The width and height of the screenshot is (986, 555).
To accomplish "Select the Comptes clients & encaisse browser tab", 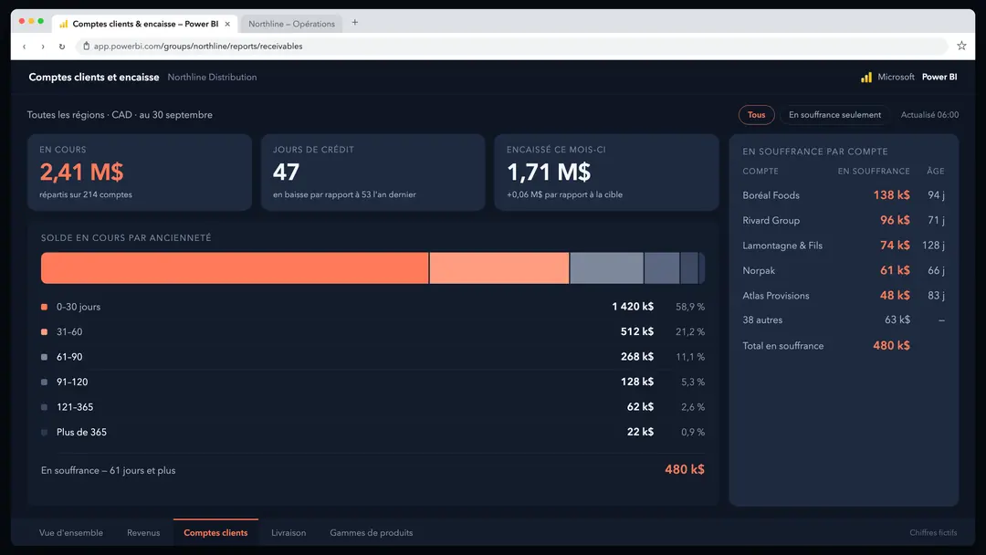I will pos(144,24).
